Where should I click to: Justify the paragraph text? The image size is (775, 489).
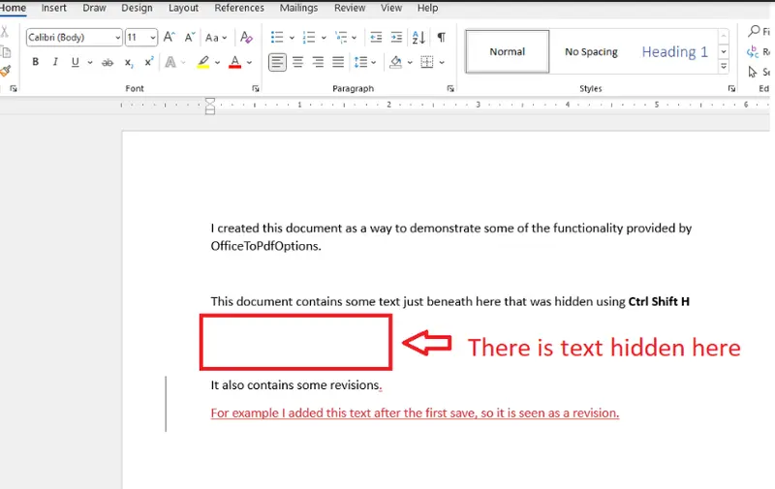point(338,62)
